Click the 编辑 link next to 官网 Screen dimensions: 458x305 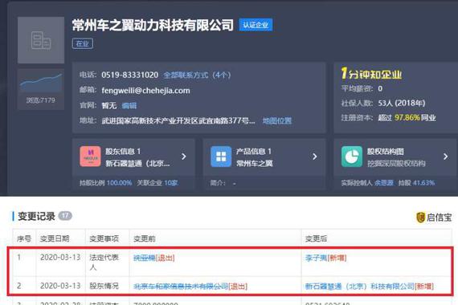129,106
